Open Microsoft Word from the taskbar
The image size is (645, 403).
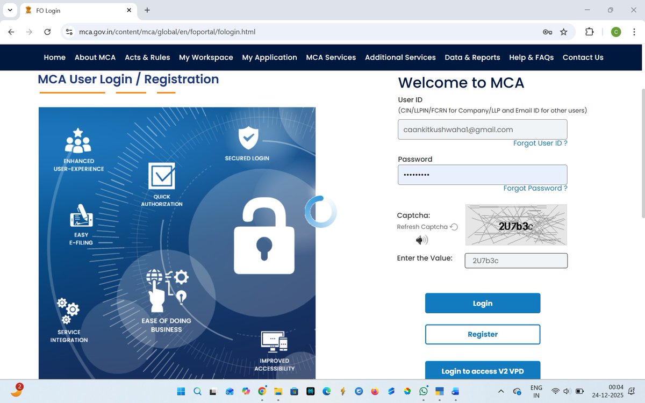pos(456,391)
